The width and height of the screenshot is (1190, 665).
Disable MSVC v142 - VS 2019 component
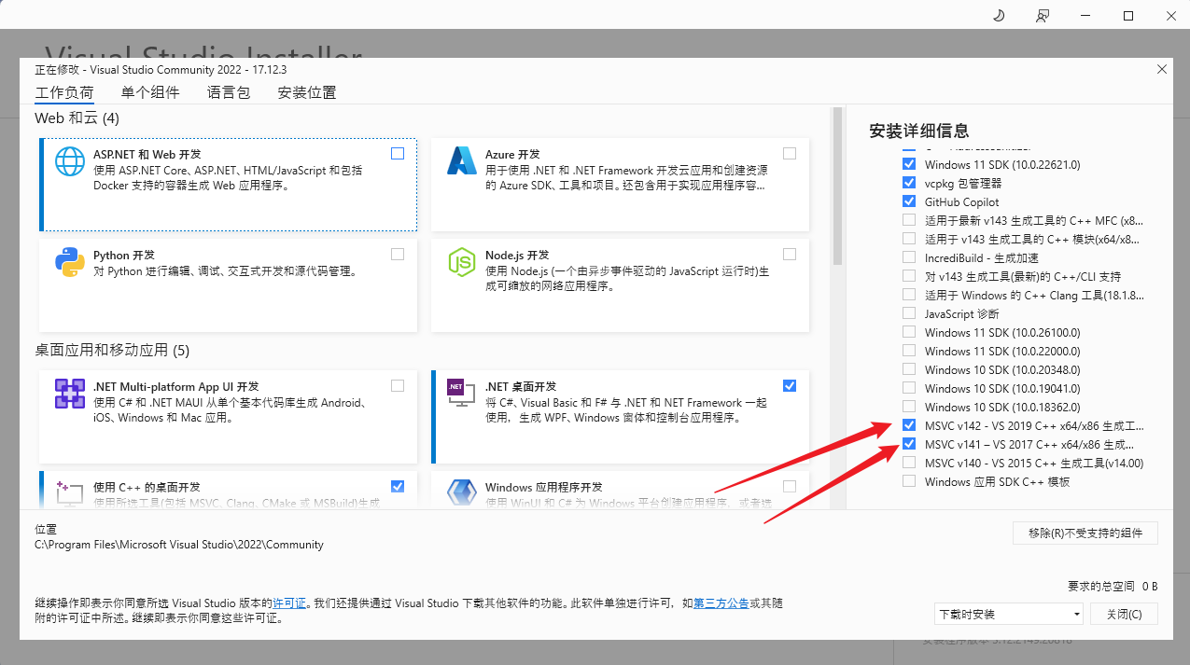pyautogui.click(x=908, y=424)
